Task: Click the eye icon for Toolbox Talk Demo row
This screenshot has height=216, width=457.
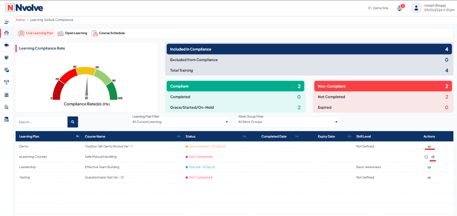Action: (x=429, y=147)
